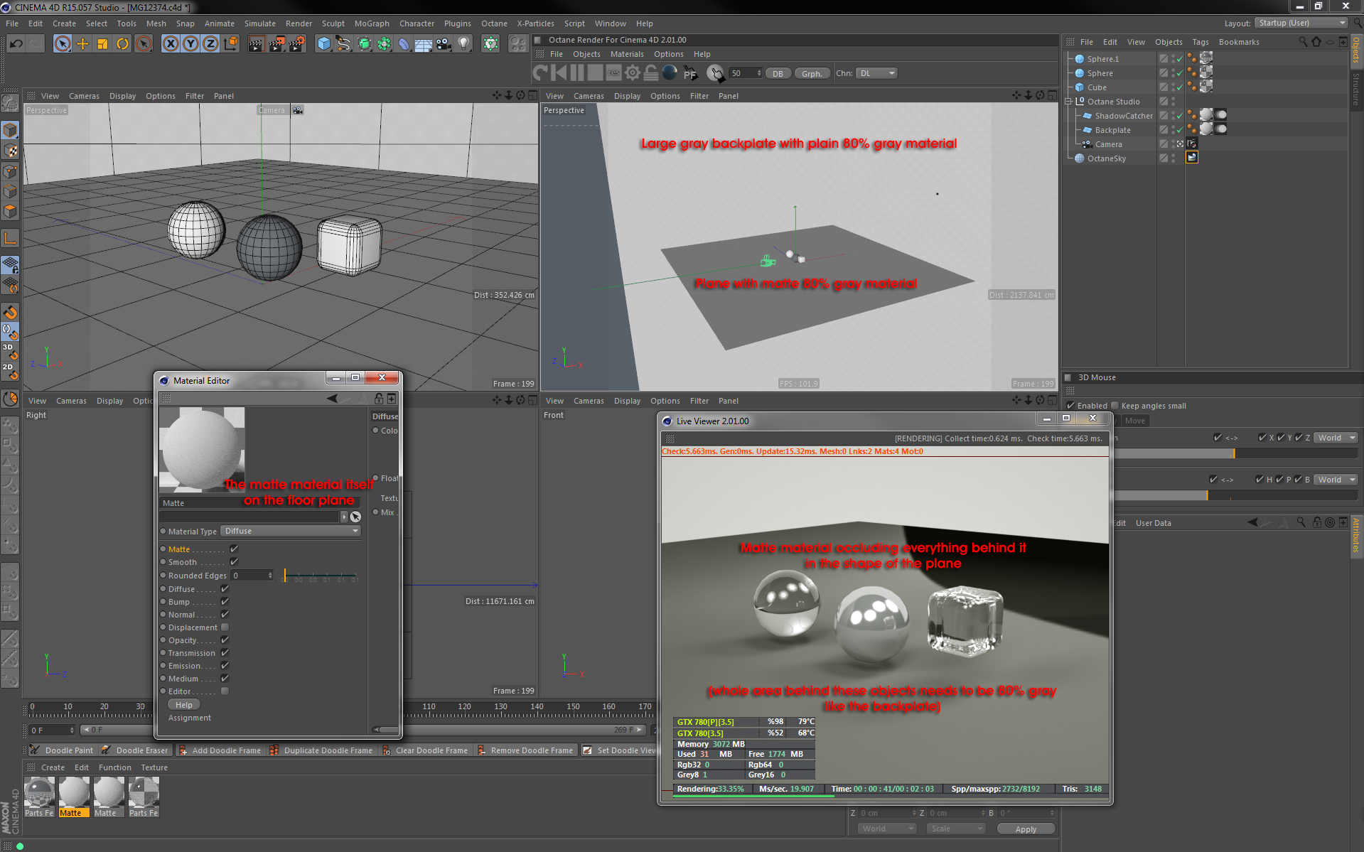
Task: Select the Rotate tool in the top toolbar
Action: pyautogui.click(x=122, y=44)
